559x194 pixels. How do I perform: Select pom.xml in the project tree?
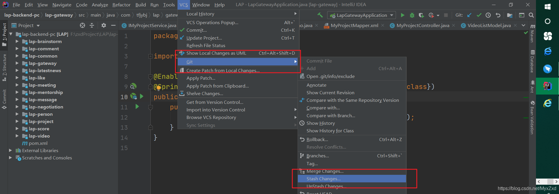point(38,143)
